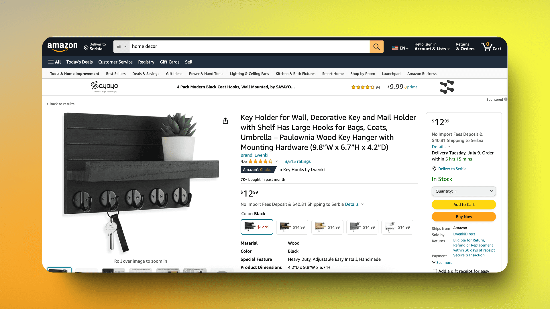The image size is (550, 309).
Task: Click Tools and Home Improvement category tab
Action: (x=74, y=73)
